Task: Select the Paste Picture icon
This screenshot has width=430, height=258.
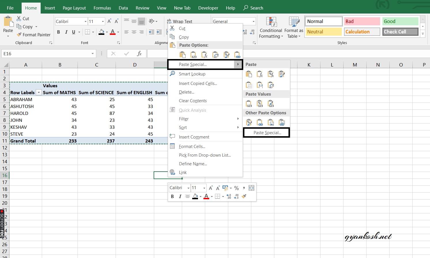Action: click(x=271, y=122)
